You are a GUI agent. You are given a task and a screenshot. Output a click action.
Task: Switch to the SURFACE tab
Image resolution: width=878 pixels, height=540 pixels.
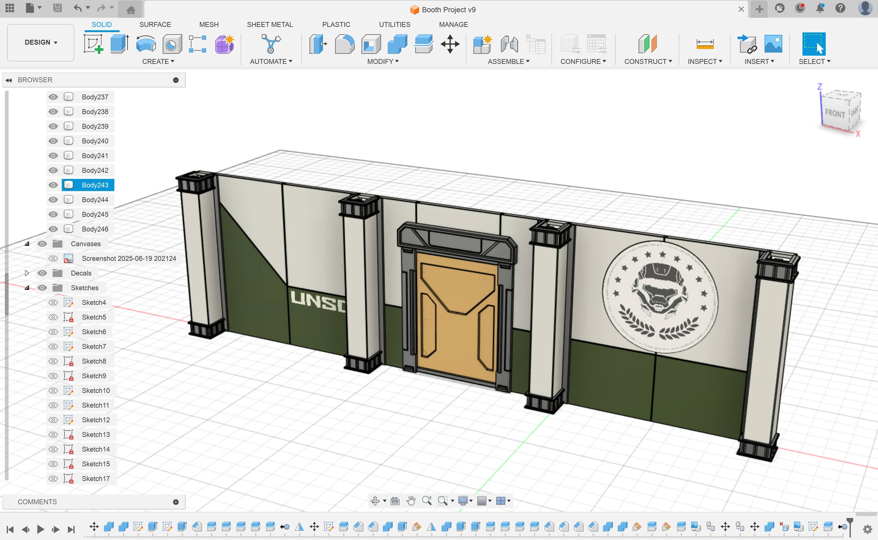point(155,24)
